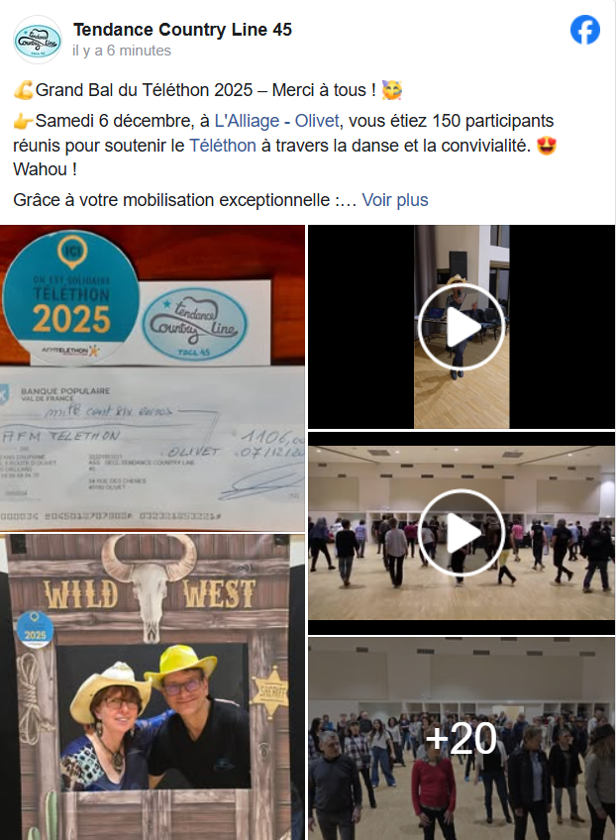The width and height of the screenshot is (616, 840).
Task: Click the heart-eyes emoji
Action: [x=547, y=146]
